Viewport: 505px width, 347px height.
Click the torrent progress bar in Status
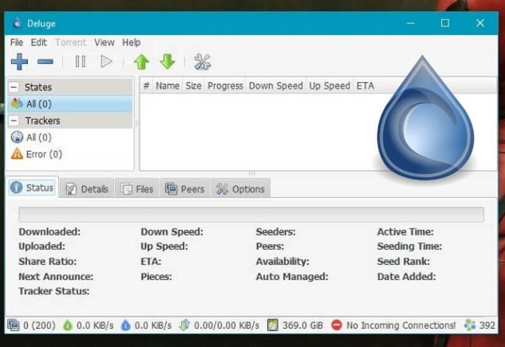coord(251,215)
